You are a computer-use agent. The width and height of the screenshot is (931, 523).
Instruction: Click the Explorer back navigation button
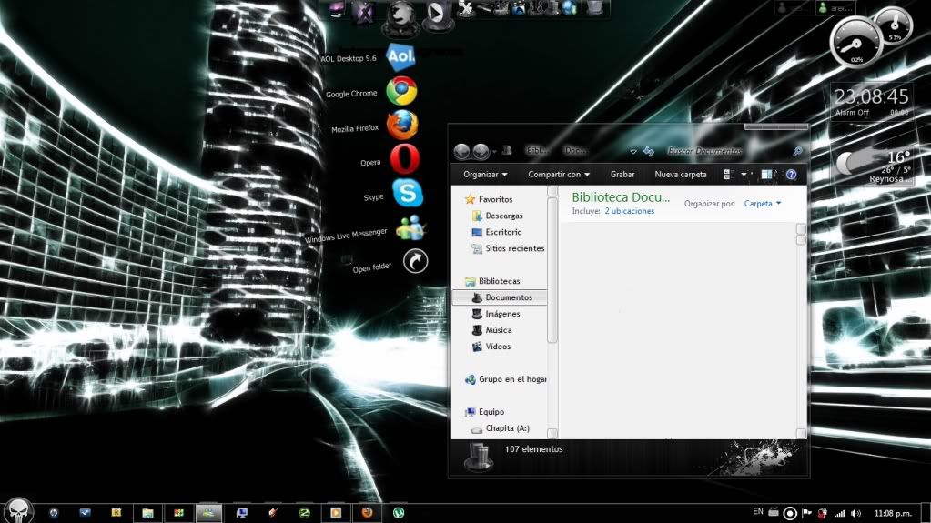[461, 151]
